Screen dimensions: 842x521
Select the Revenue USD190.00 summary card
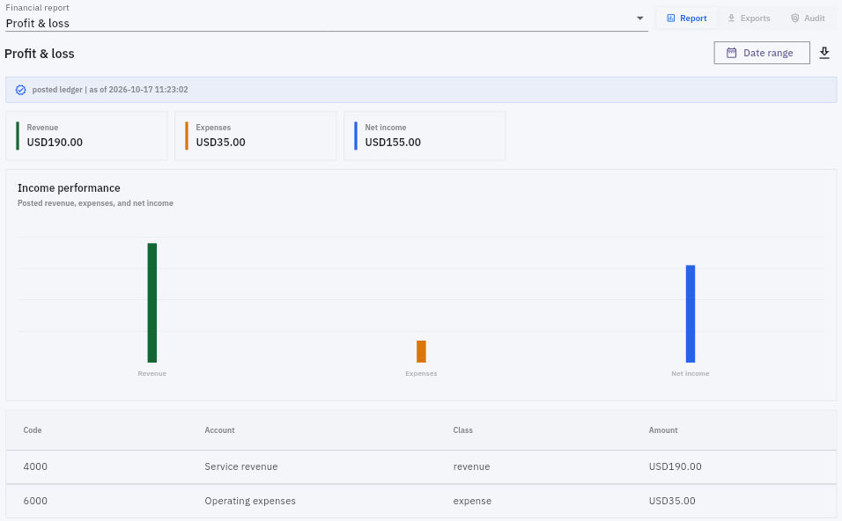click(86, 136)
